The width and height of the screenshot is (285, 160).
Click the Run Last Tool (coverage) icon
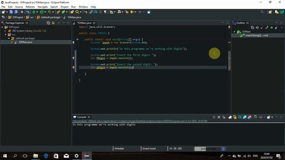(49, 12)
